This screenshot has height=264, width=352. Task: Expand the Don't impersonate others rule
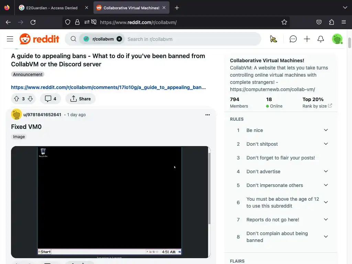(x=326, y=185)
